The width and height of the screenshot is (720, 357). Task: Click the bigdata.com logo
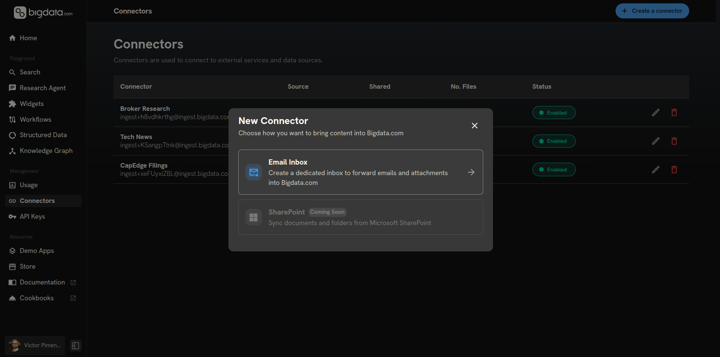click(x=43, y=12)
